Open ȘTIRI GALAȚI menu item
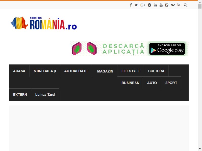Viewport: 202px width, 151px height. point(45,71)
